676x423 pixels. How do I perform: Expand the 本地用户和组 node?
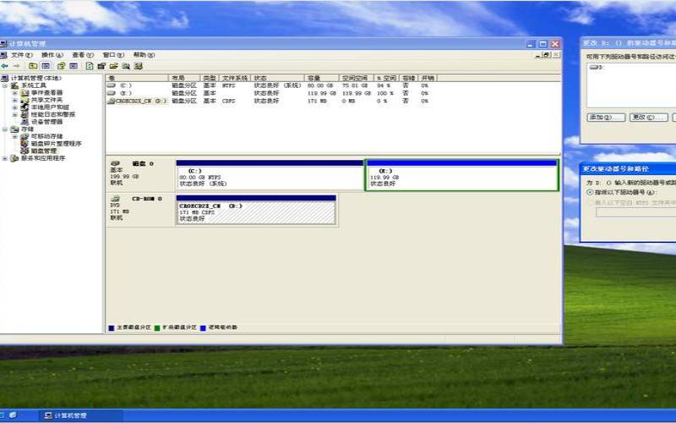coord(15,107)
